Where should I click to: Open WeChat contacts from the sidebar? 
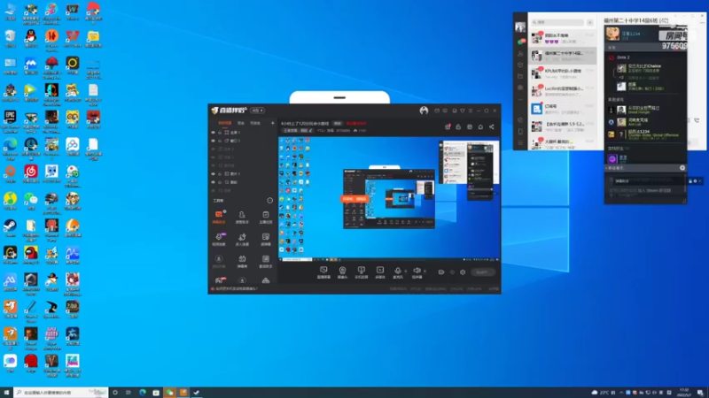click(x=520, y=53)
